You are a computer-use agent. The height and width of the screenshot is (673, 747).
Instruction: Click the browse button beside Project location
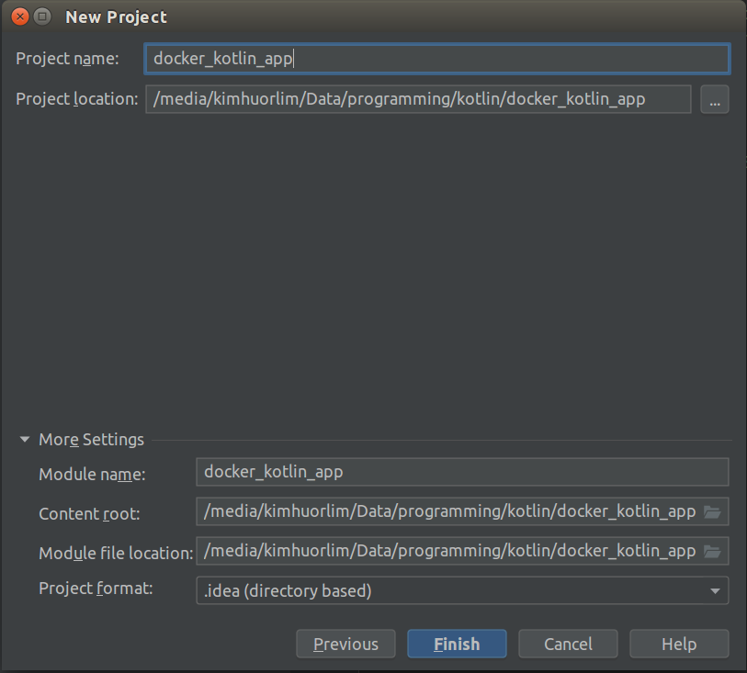[714, 99]
